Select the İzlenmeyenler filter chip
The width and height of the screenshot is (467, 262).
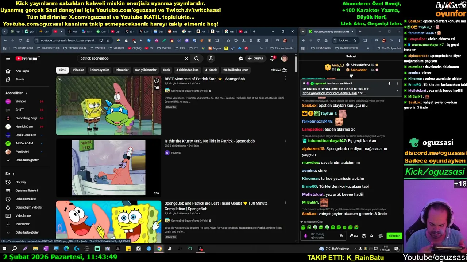click(100, 70)
